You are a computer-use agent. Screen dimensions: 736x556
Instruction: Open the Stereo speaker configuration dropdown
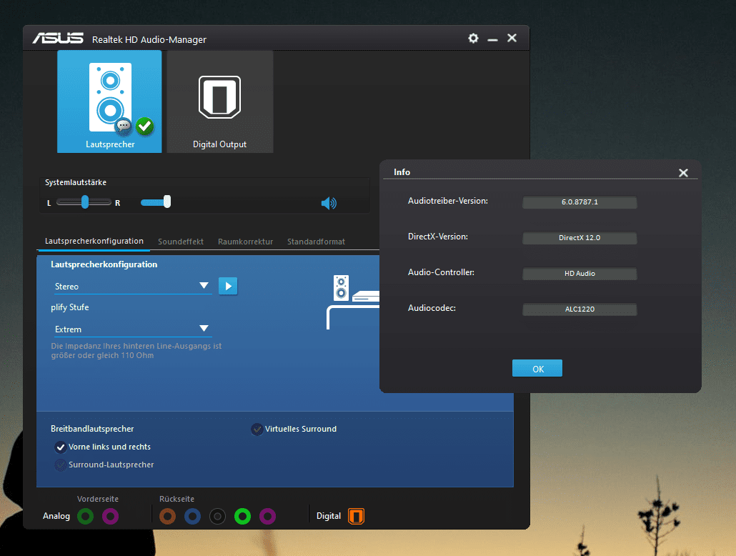click(133, 286)
